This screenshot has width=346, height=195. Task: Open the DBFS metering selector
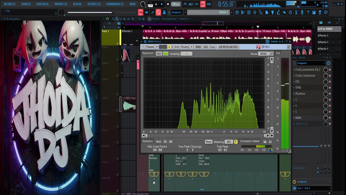click(229, 142)
